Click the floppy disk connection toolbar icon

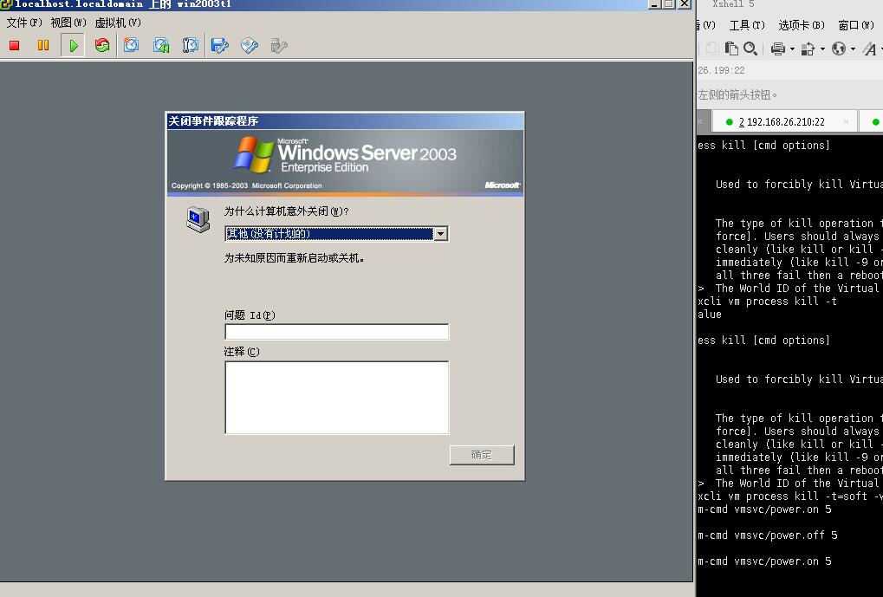pos(219,45)
